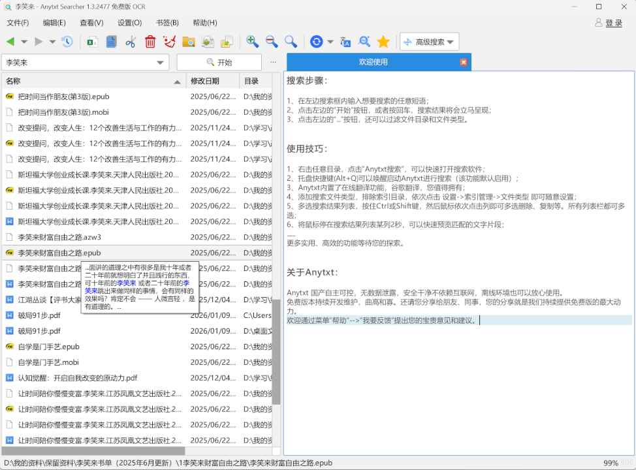Open the export to Excel tool
This screenshot has width=636, height=470.
[x=91, y=41]
